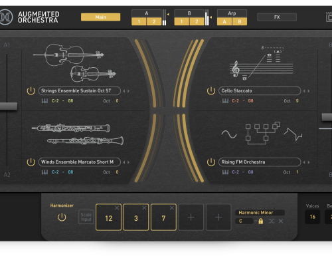This screenshot has height=266, width=332.
Task: Add a fifth harmonizer voice slot
Action: [x=218, y=217]
